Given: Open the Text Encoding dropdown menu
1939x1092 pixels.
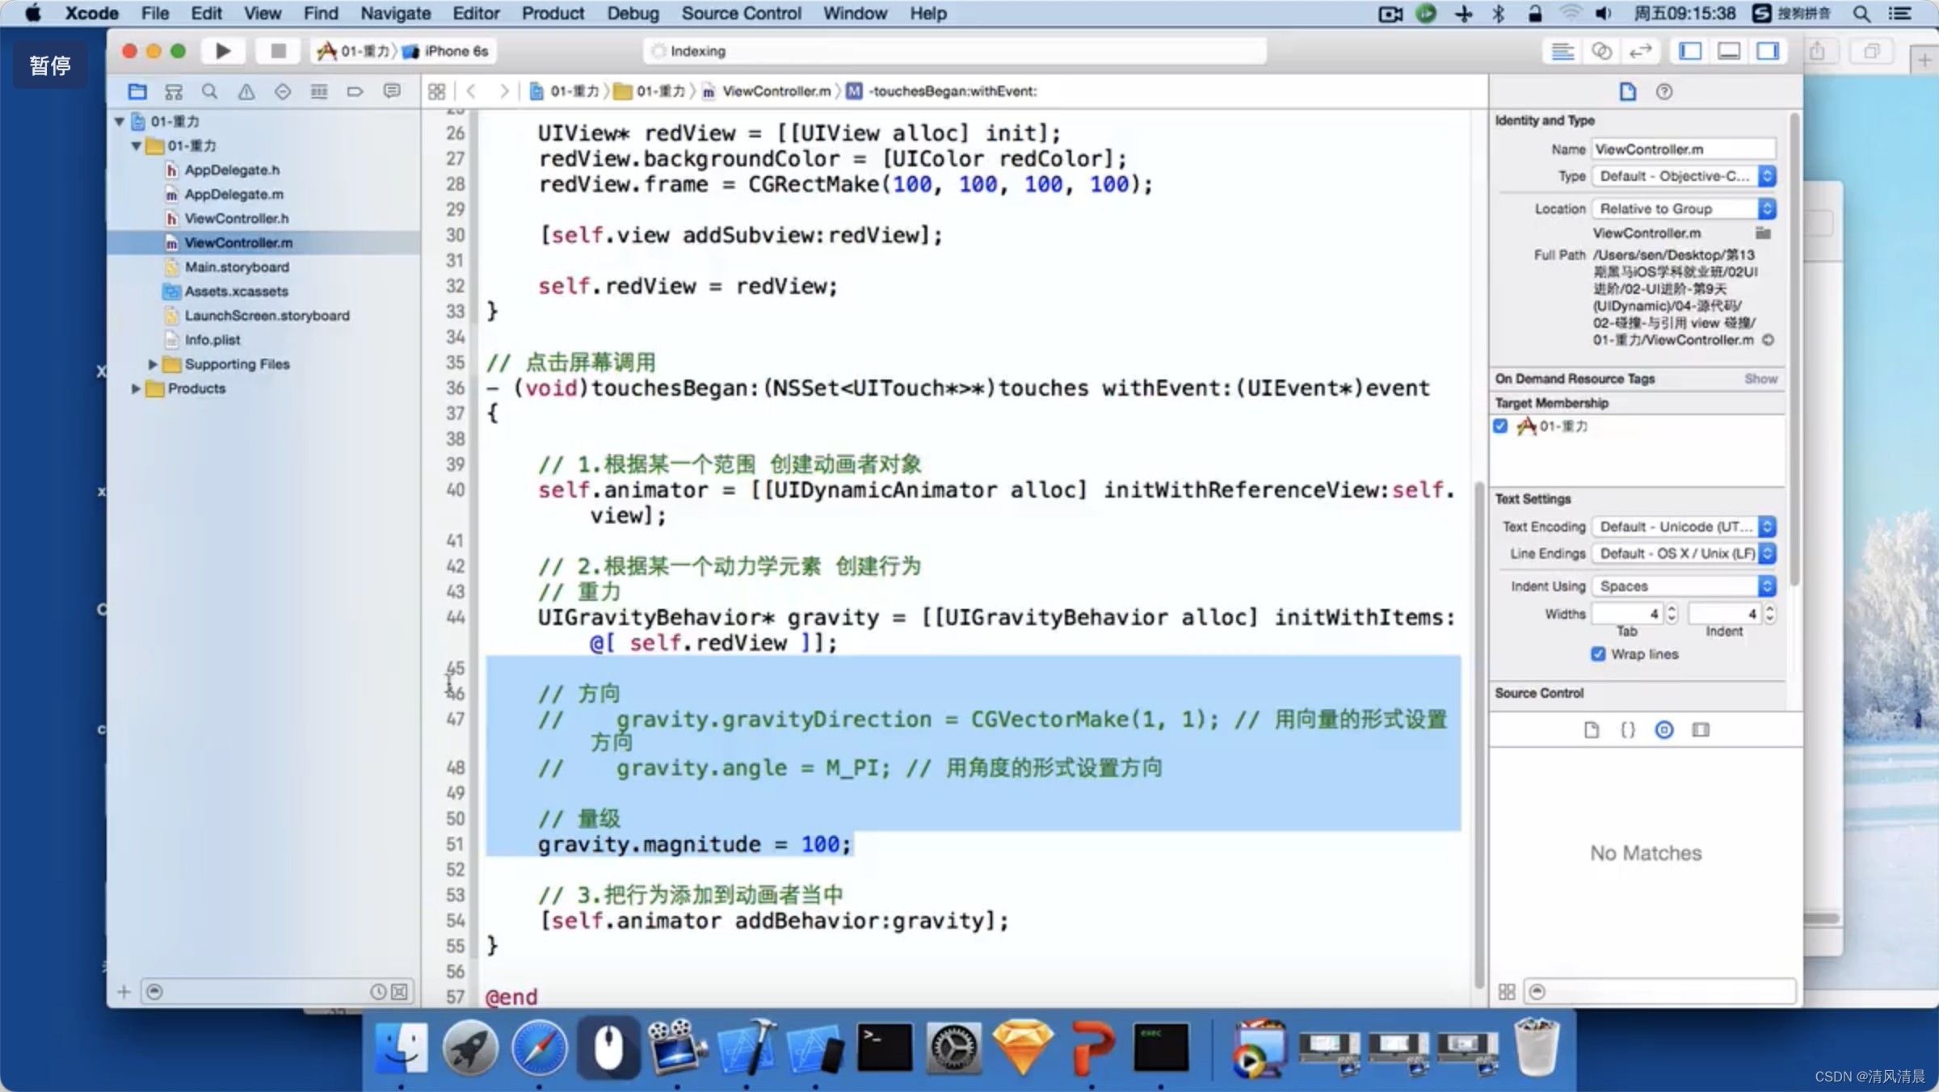Looking at the screenshot, I should (1685, 526).
